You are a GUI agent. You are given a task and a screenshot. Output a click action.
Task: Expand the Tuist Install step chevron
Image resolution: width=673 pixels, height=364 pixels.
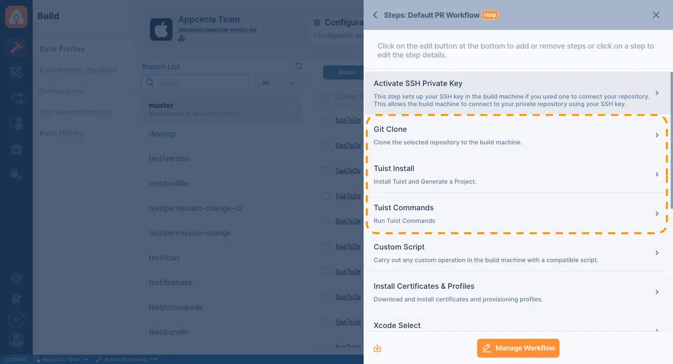pos(657,174)
